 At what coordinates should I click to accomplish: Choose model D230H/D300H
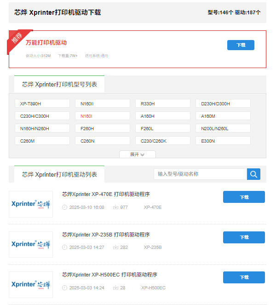[223, 104]
